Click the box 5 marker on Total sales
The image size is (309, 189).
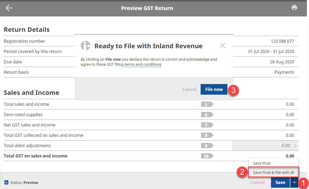click(x=206, y=104)
